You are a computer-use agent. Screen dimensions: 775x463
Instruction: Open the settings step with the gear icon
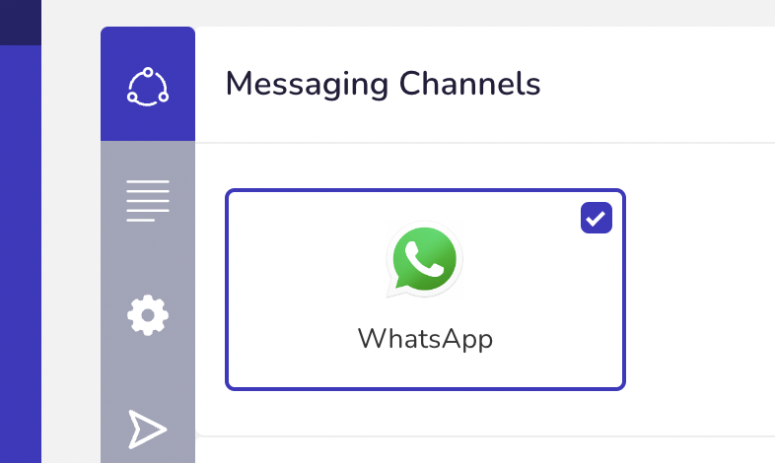click(x=148, y=315)
